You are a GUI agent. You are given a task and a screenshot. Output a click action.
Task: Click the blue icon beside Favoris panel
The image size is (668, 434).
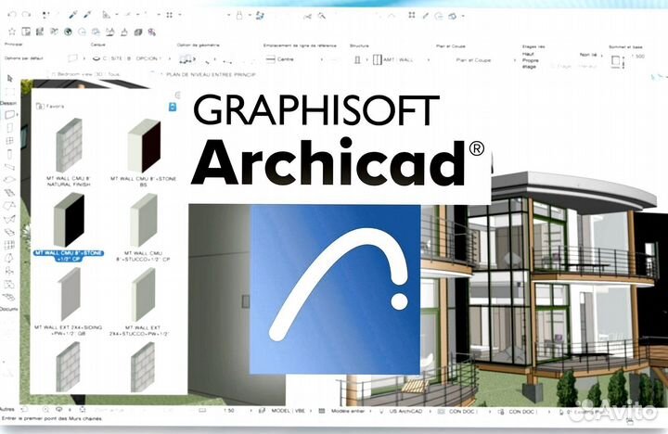pyautogui.click(x=173, y=107)
